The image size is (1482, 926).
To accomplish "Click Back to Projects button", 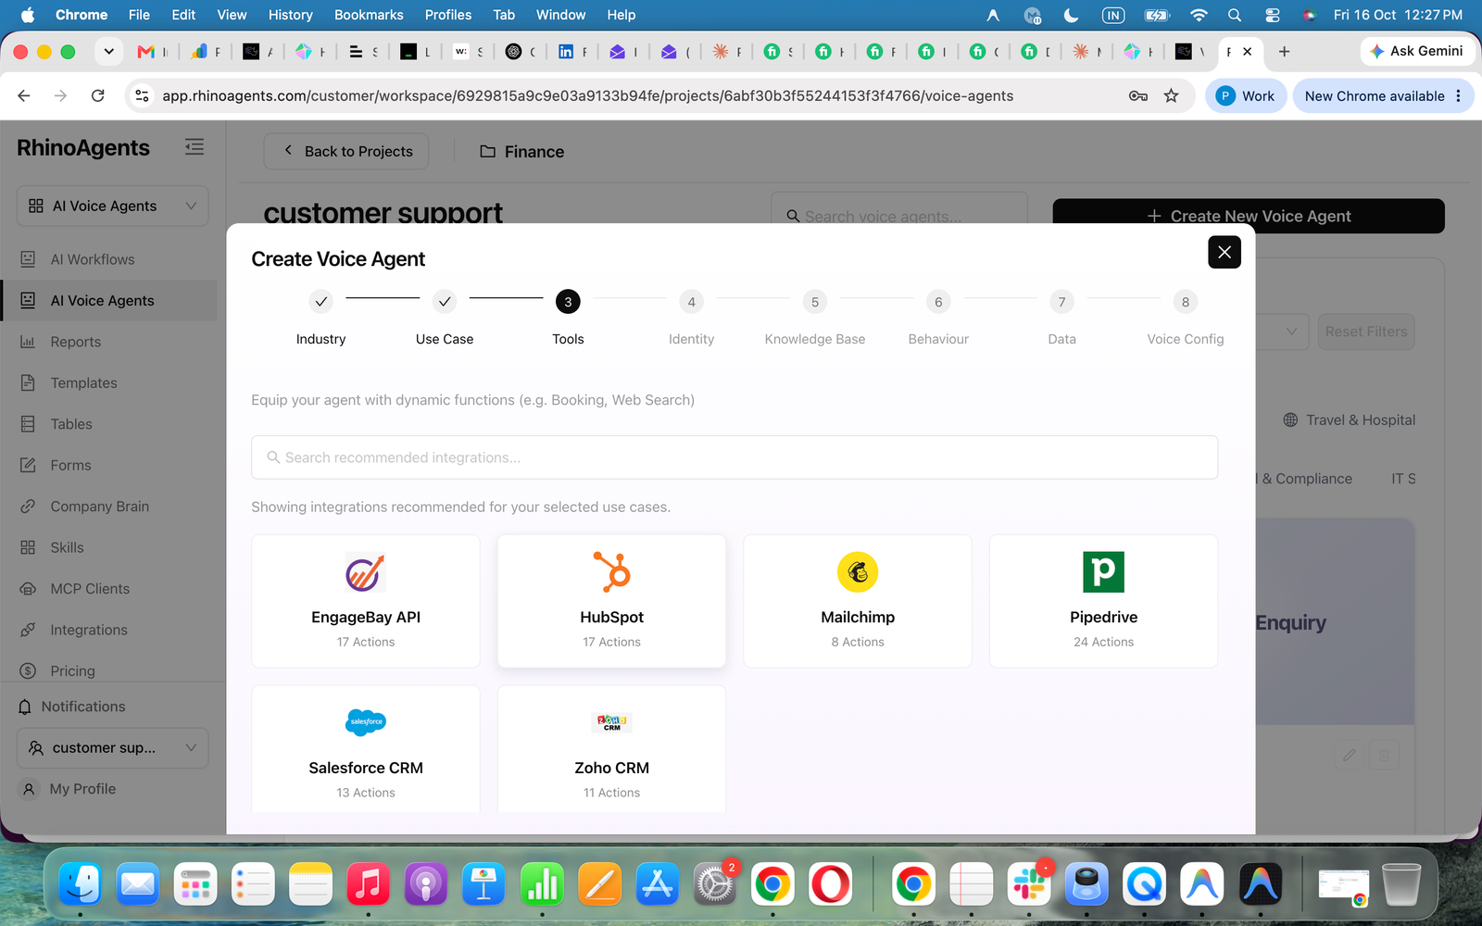I will 346,151.
